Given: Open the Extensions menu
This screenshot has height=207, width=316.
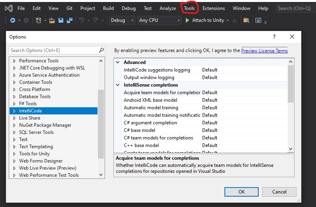Looking at the screenshot, I should [213, 8].
